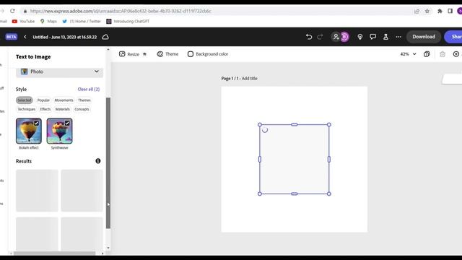The image size is (462, 260).
Task: Select the image placeholder on canvas
Action: pos(294,159)
